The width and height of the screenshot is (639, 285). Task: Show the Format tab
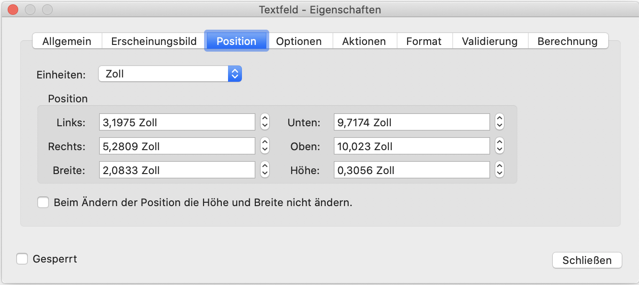click(423, 41)
